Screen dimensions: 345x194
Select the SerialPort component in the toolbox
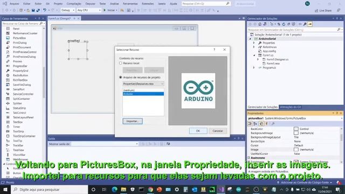[19, 89]
